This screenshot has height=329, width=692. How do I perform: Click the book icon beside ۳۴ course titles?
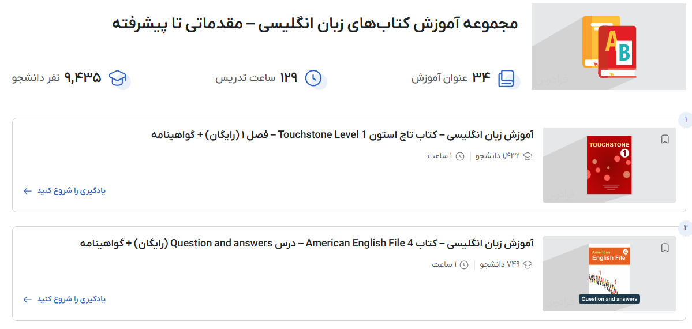(506, 78)
